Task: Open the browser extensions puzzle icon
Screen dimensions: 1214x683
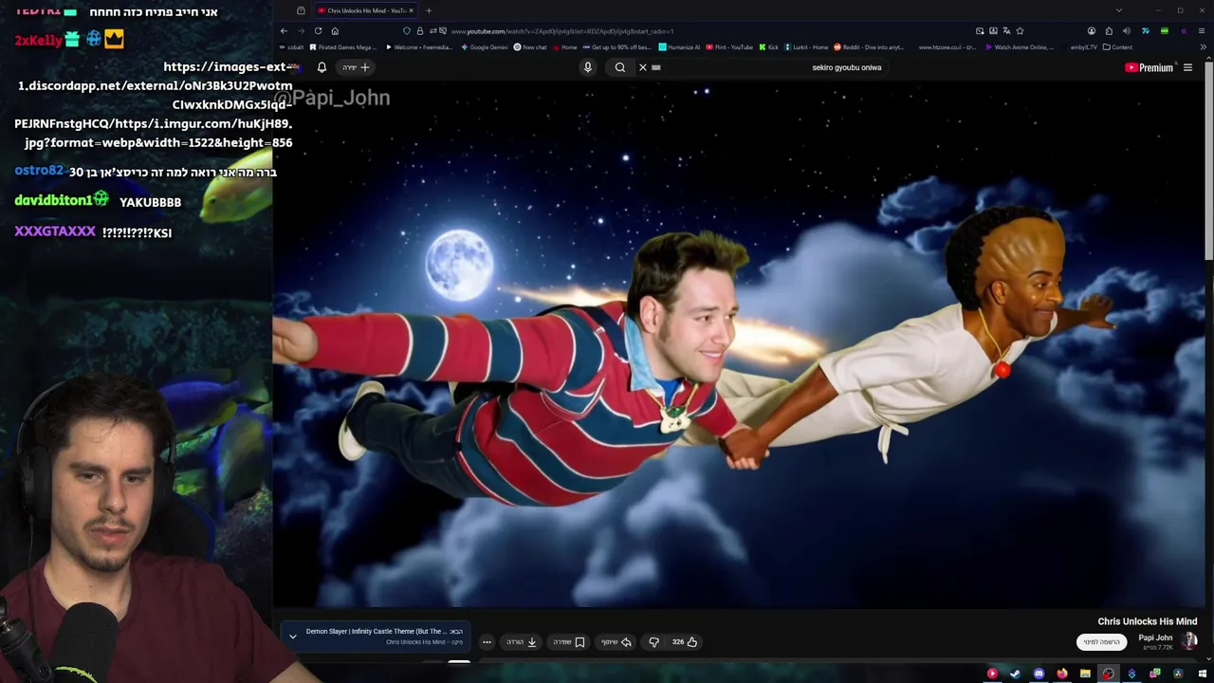Action: coord(1109,30)
